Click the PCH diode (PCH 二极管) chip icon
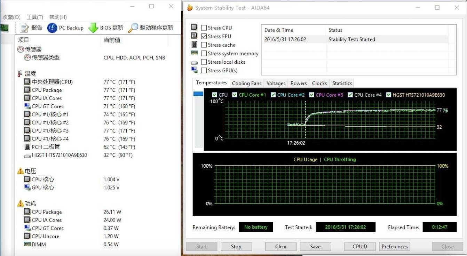Viewport: 467px width, 256px height. point(27,147)
